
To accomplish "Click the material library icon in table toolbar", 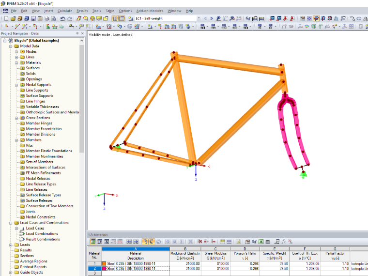I will coord(247,242).
